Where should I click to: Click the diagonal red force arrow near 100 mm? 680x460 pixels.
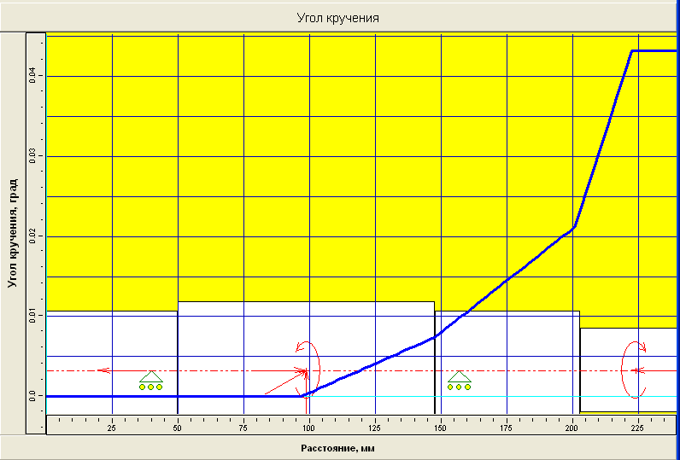[x=286, y=381]
